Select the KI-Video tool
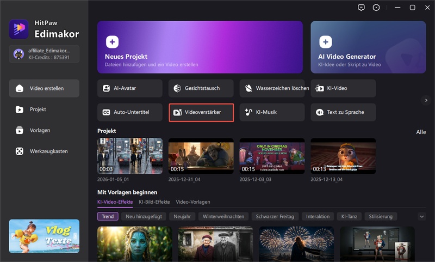435x262 pixels. coord(343,88)
